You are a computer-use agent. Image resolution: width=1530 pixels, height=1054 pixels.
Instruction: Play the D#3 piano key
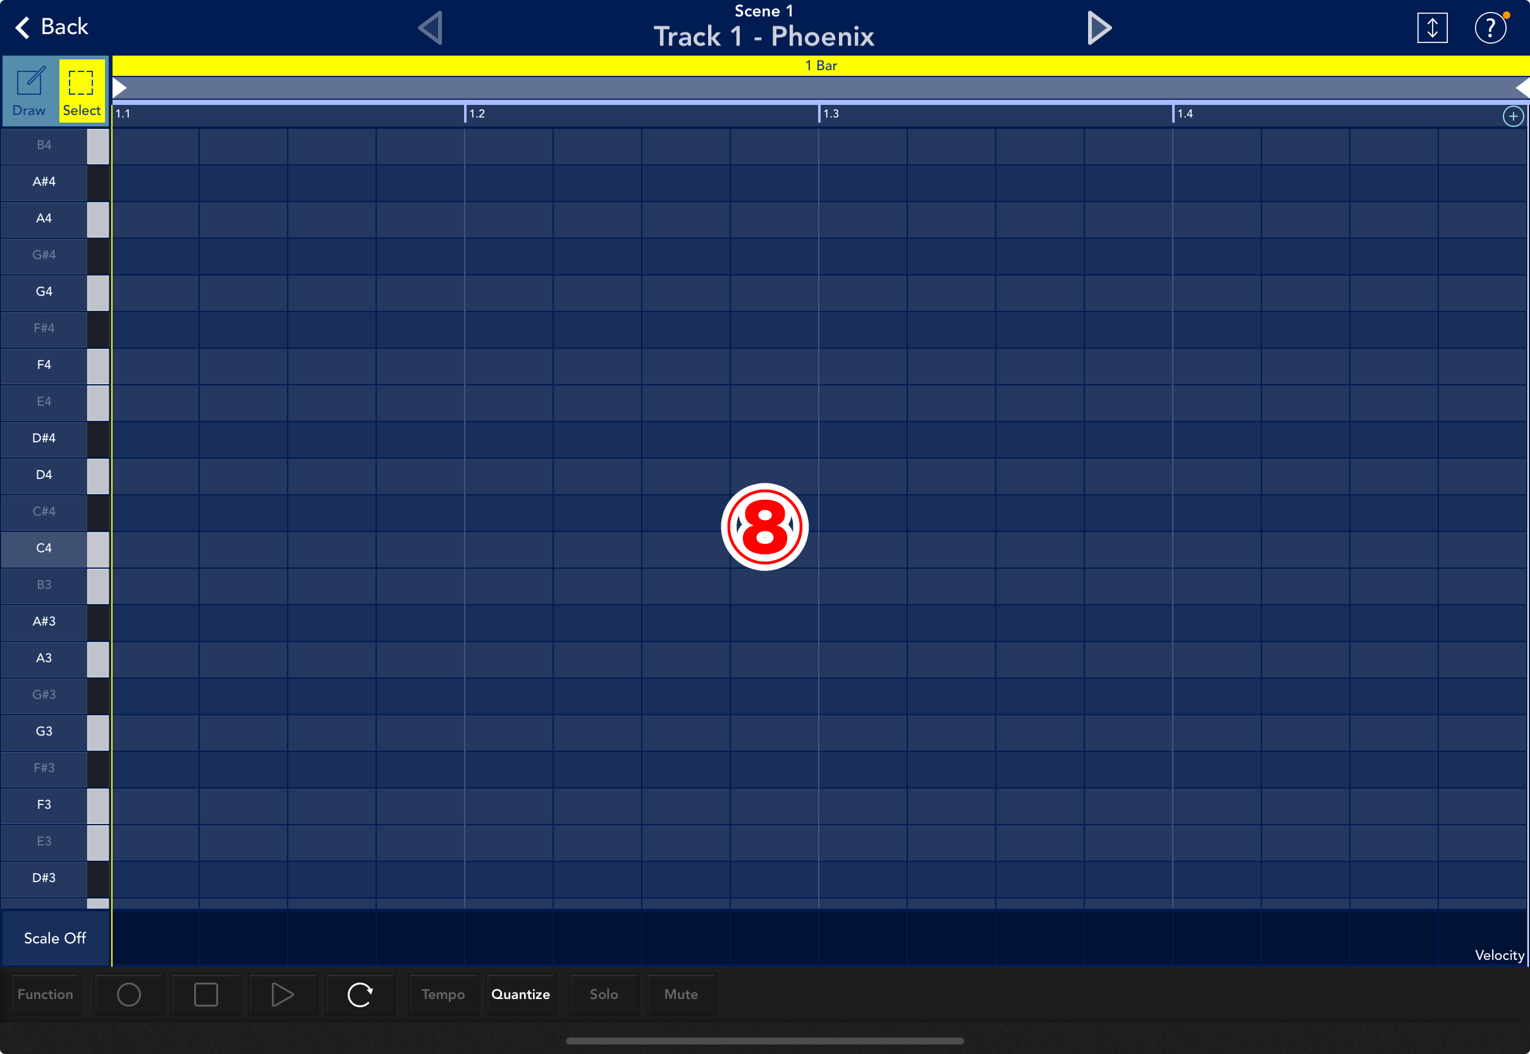click(x=55, y=878)
